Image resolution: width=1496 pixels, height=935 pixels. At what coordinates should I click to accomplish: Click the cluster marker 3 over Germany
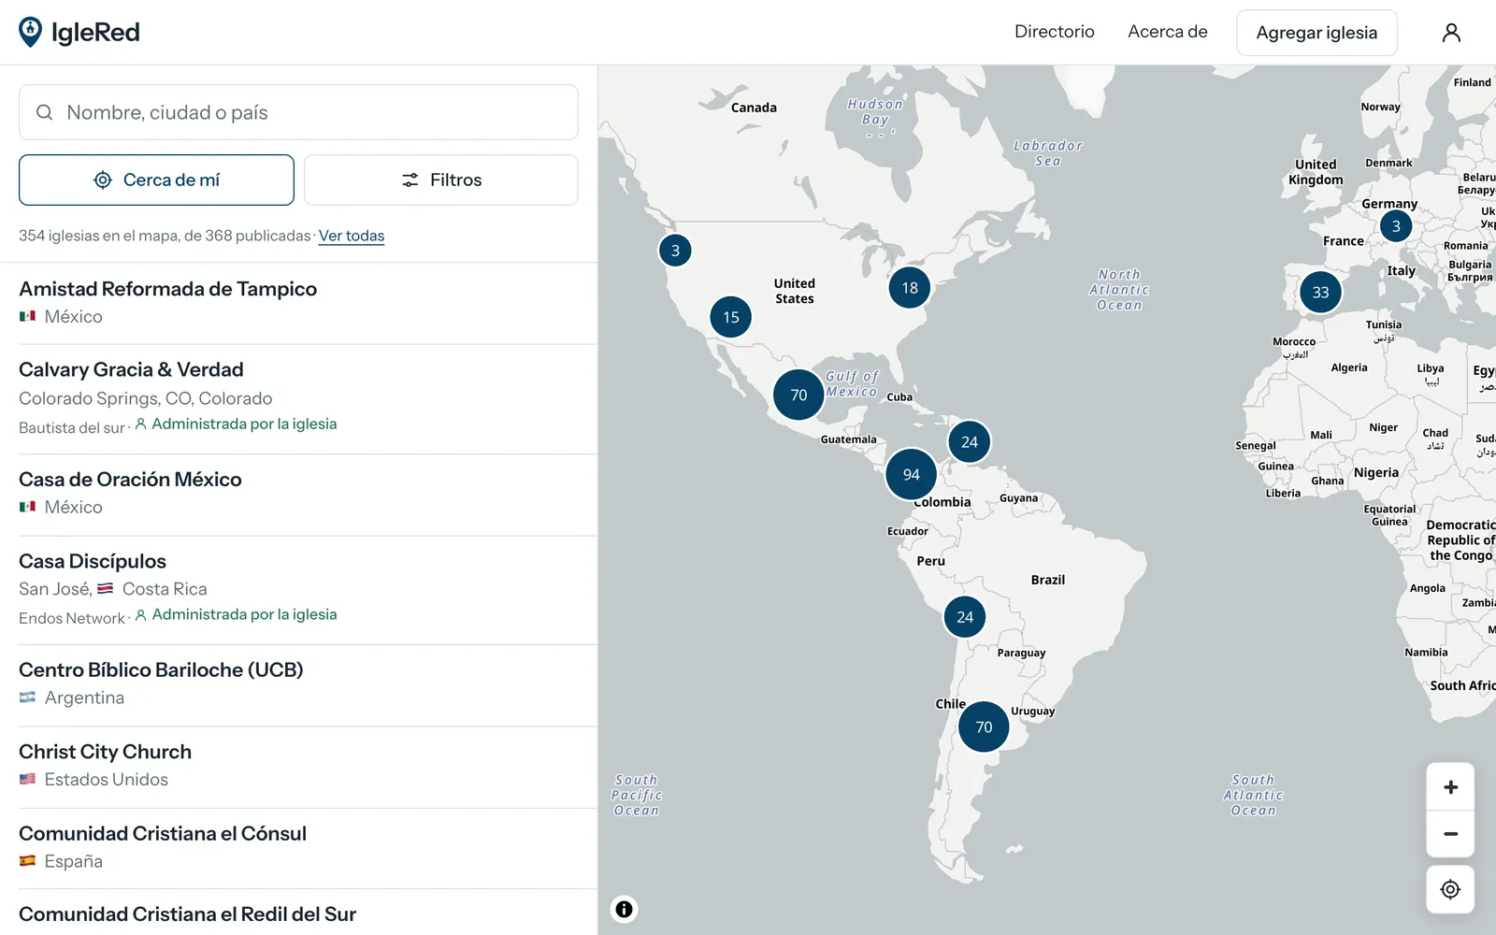[1396, 226]
